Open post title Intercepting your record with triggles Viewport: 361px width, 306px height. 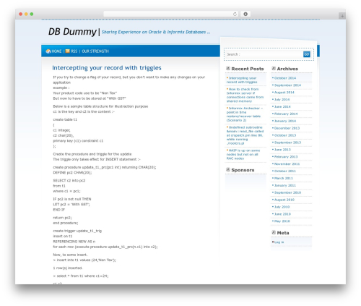coord(107,68)
